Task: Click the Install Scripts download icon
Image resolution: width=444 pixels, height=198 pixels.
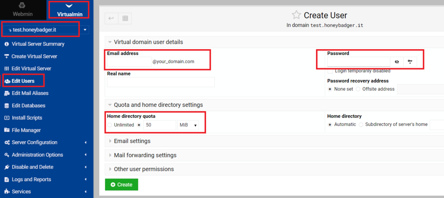Action: 7,118
